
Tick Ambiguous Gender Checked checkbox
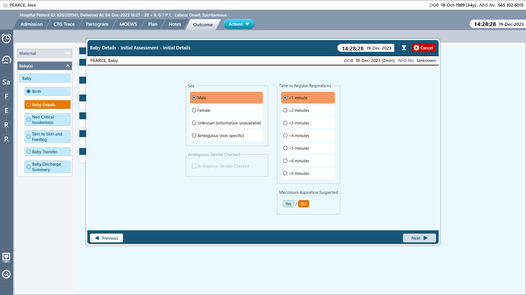(194, 166)
